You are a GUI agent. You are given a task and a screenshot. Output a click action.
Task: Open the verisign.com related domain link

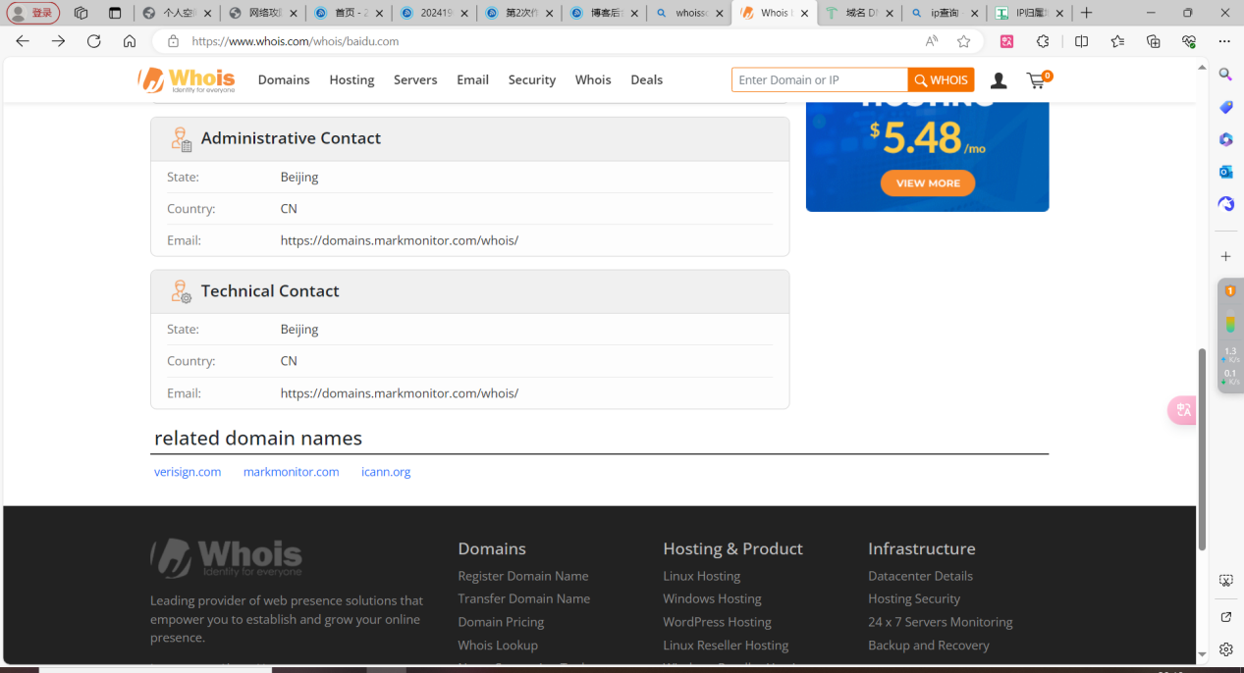(x=188, y=472)
